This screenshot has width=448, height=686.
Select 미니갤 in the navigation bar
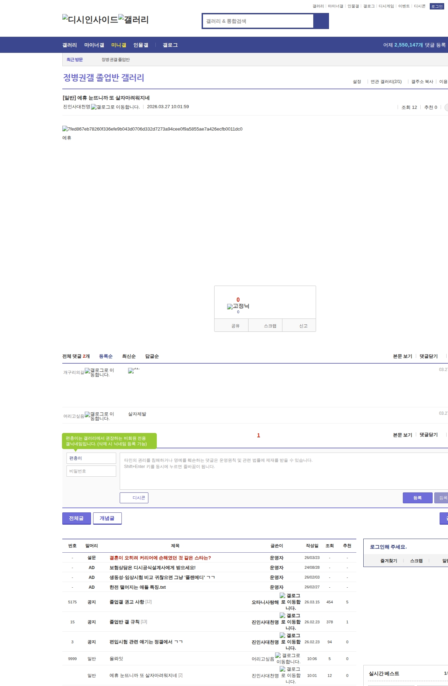[x=119, y=45]
